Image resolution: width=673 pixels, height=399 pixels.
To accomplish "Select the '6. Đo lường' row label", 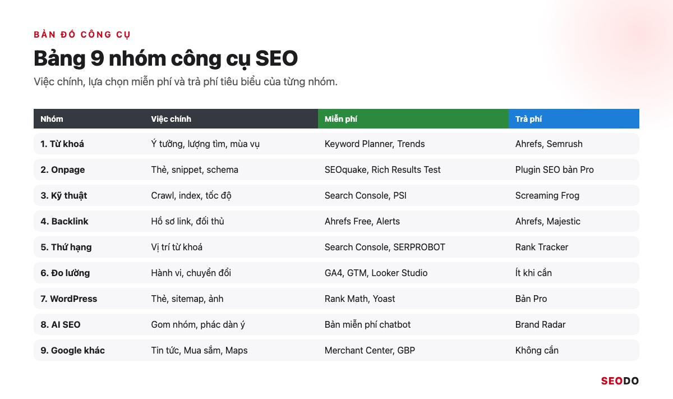I will pyautogui.click(x=65, y=273).
